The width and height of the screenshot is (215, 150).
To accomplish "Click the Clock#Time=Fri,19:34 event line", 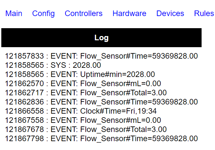I will (81, 111).
